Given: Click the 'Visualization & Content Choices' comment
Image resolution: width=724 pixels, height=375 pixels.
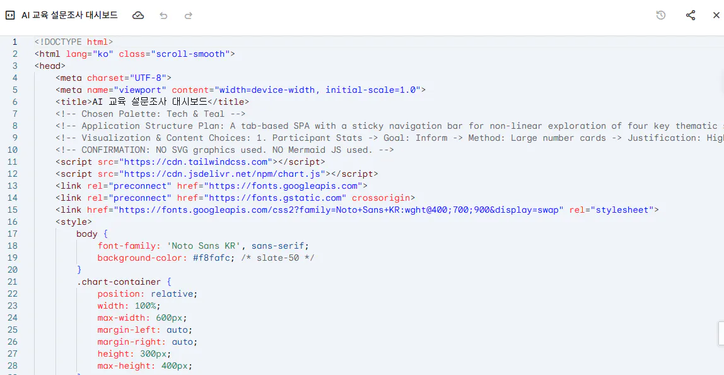Looking at the screenshot, I should coord(390,138).
